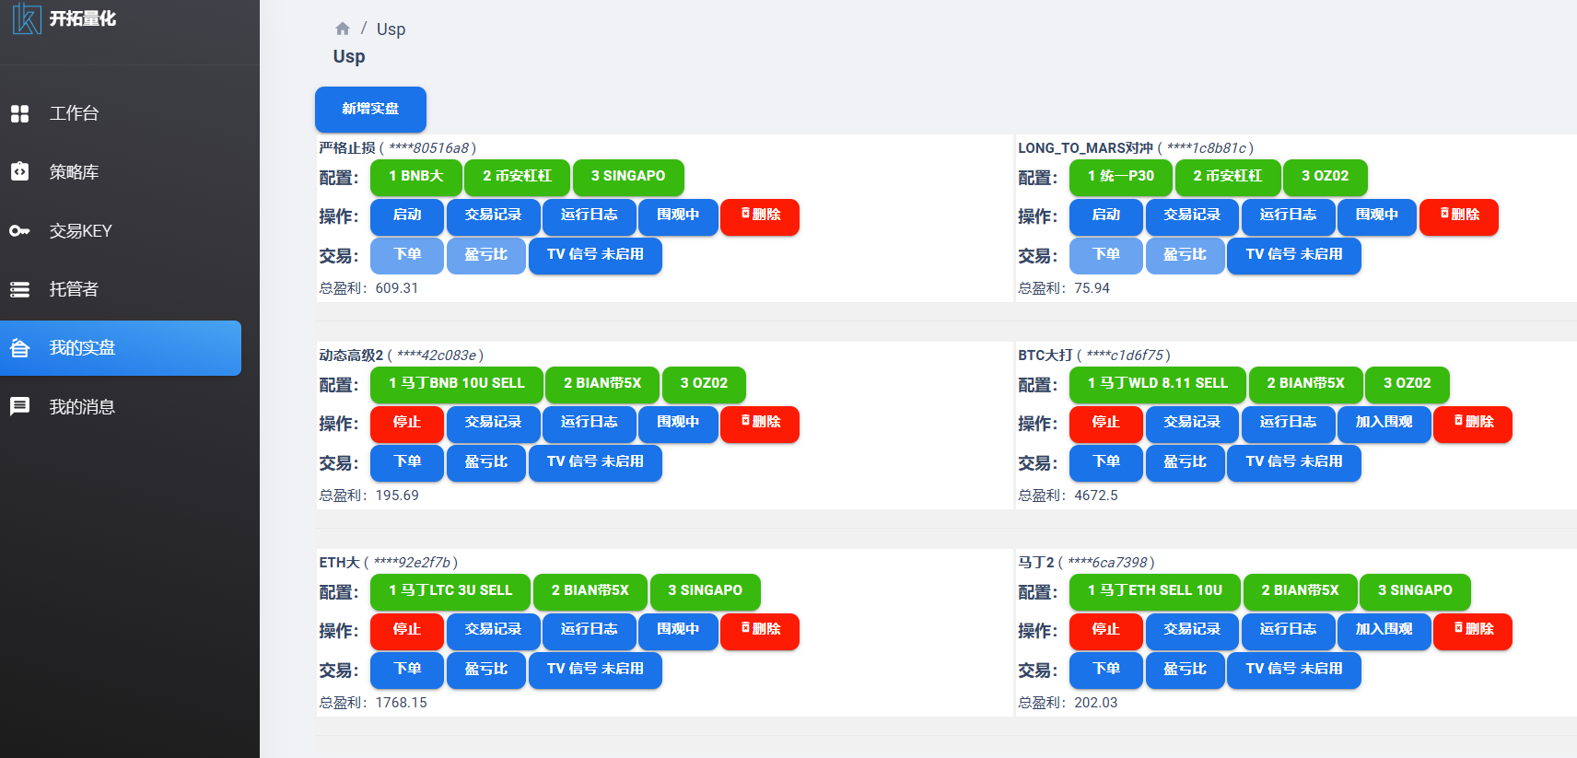
Task: Click the 开拓量化 logo icon
Action: 27,18
